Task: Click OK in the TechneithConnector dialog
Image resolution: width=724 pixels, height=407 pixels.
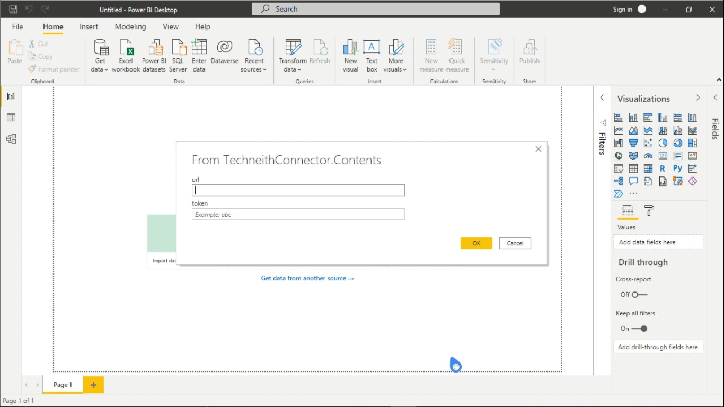Action: pos(476,243)
